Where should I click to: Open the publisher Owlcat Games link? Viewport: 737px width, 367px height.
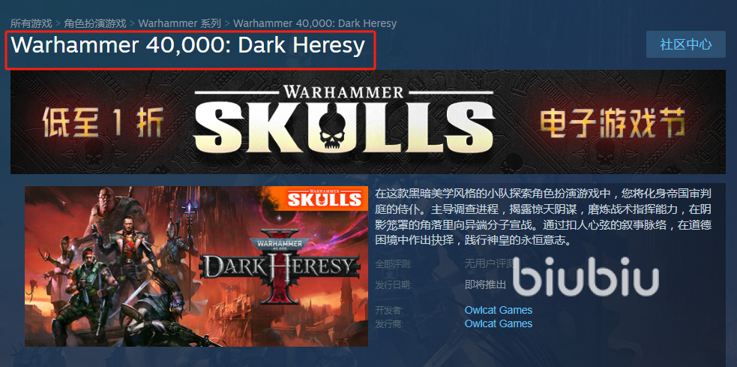(x=499, y=323)
